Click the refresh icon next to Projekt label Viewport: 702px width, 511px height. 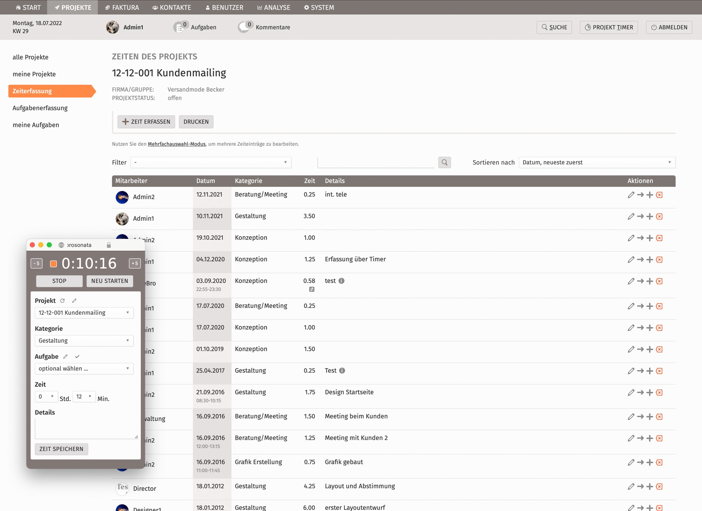[62, 301]
